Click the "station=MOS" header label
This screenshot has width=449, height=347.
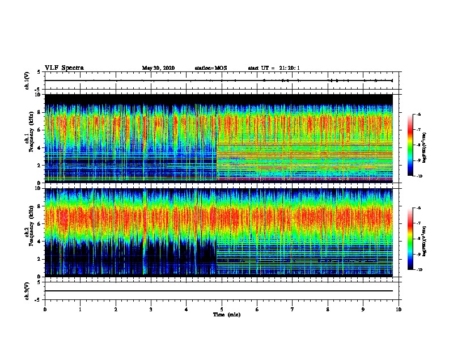point(211,68)
